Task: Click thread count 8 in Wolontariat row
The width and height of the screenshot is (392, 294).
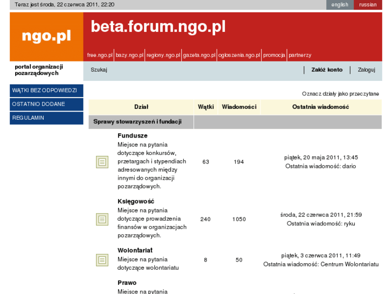Action: [x=205, y=260]
